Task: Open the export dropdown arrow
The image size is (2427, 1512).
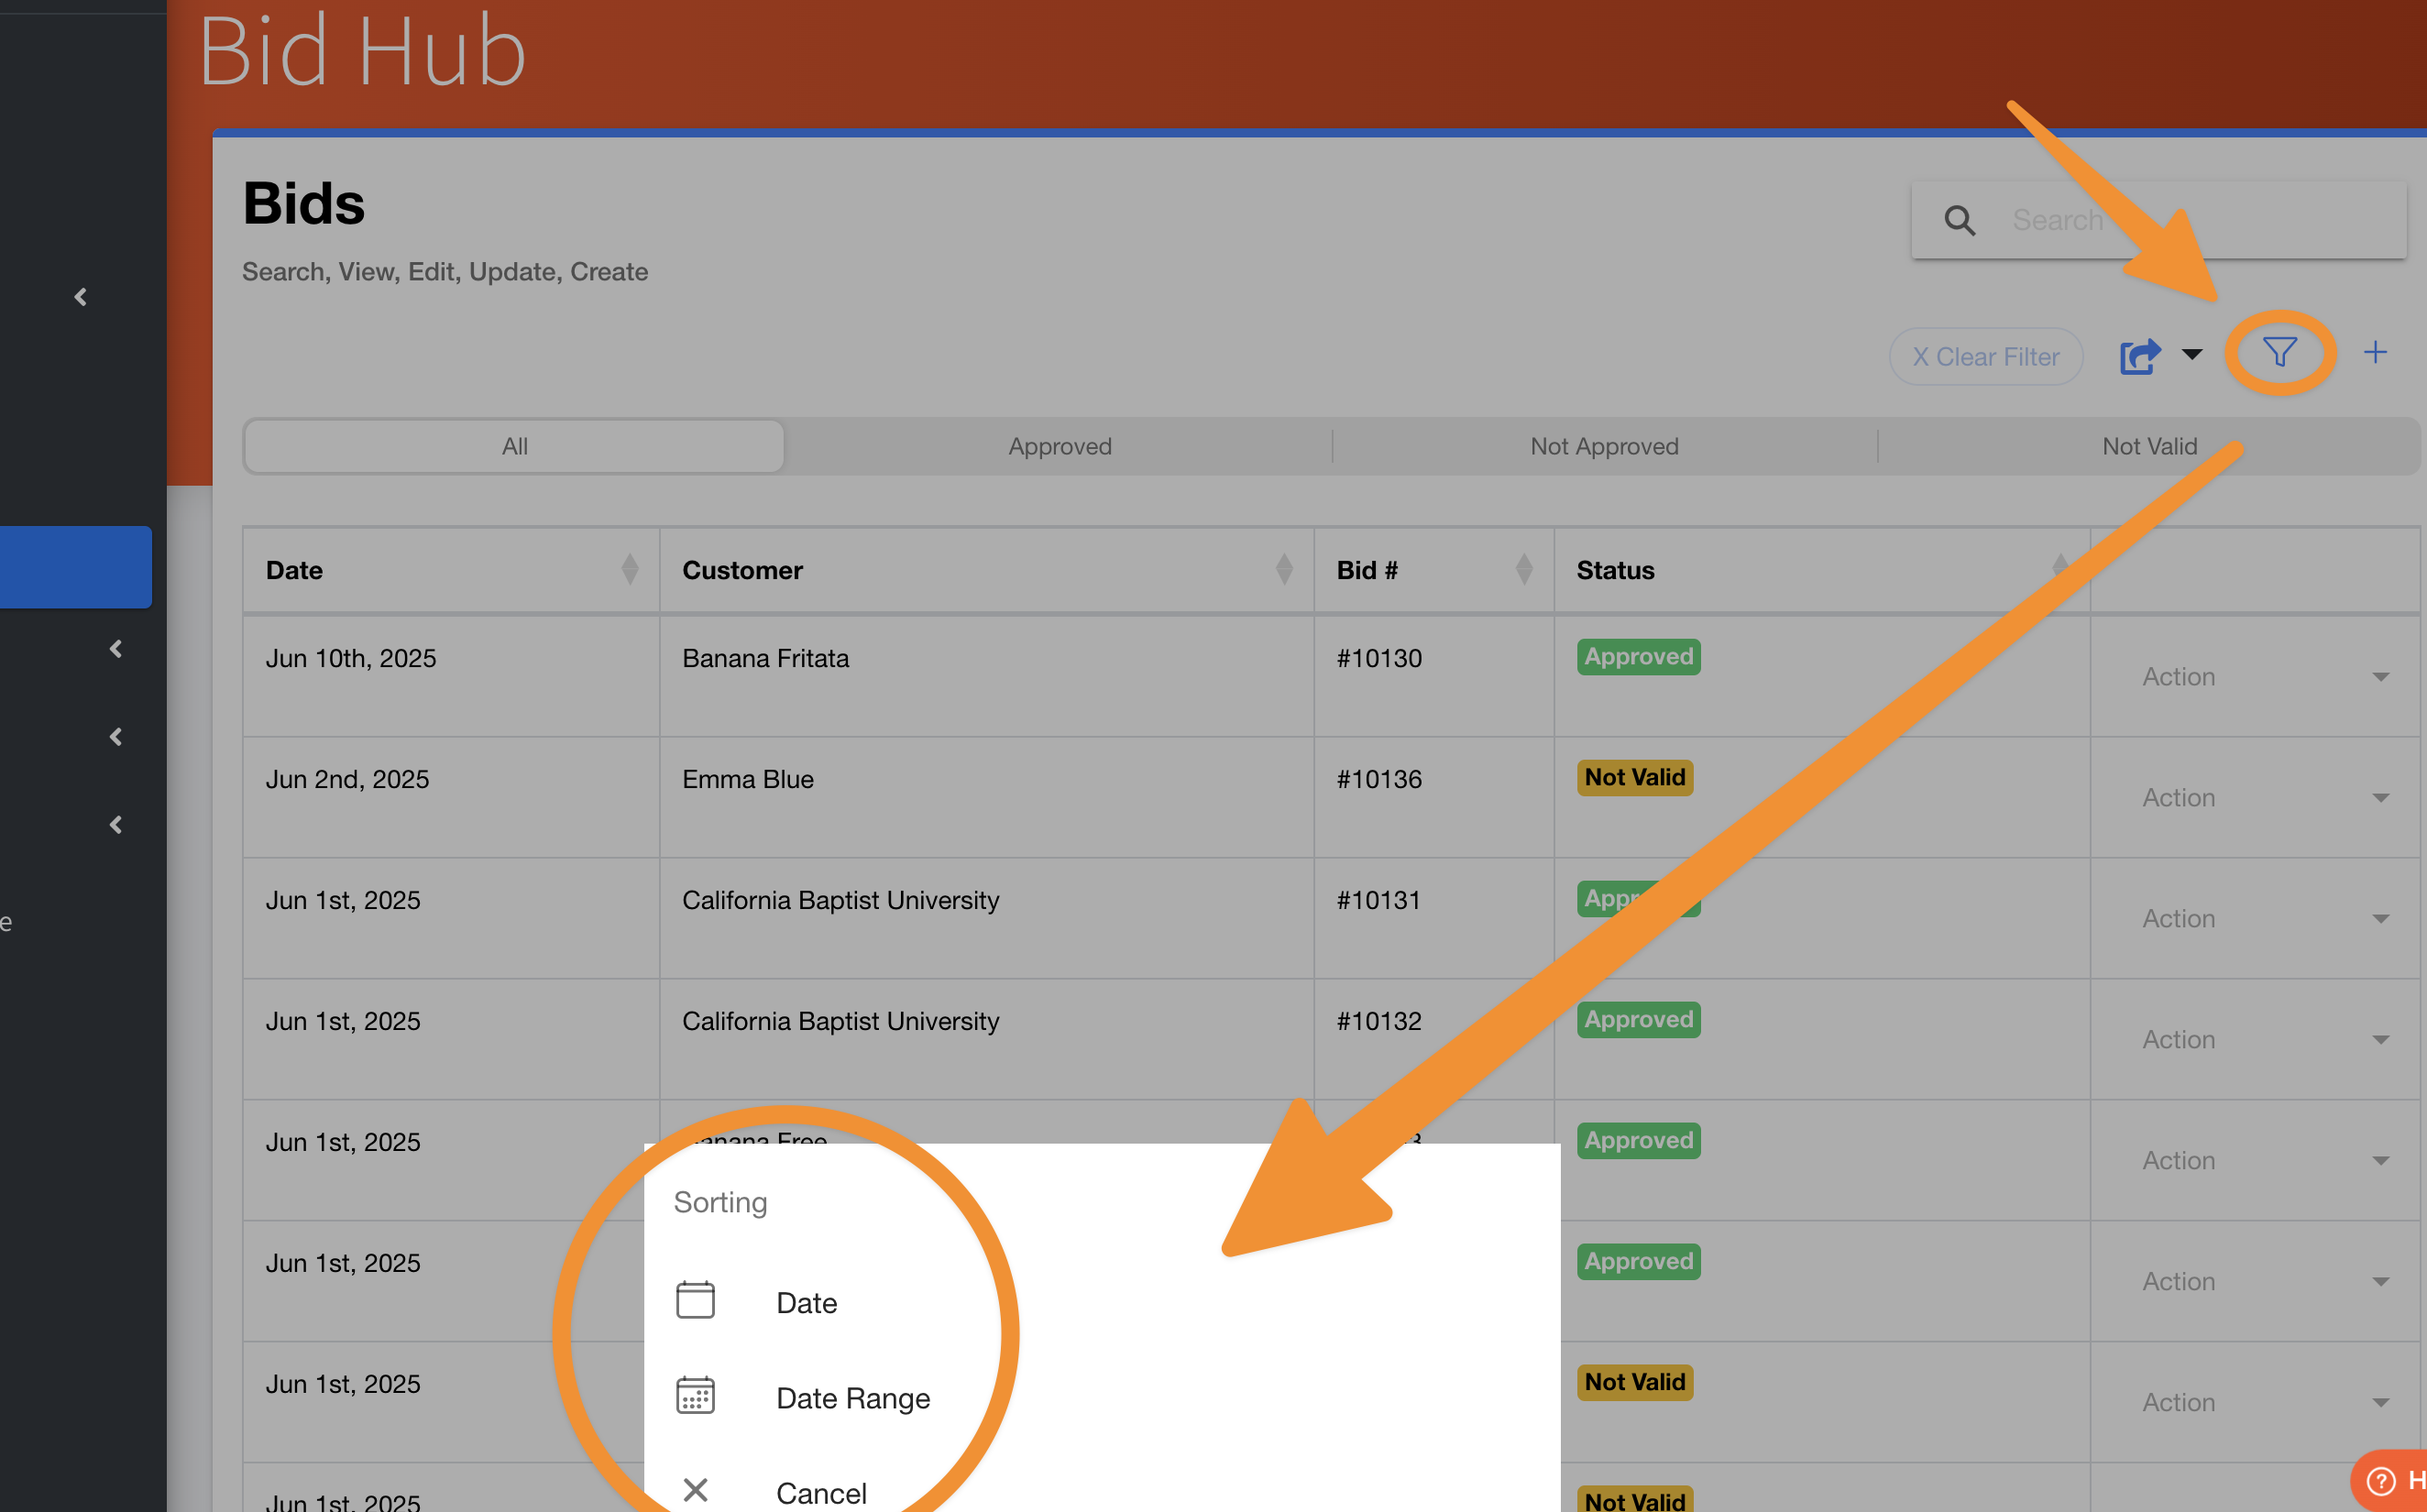Action: [2192, 354]
